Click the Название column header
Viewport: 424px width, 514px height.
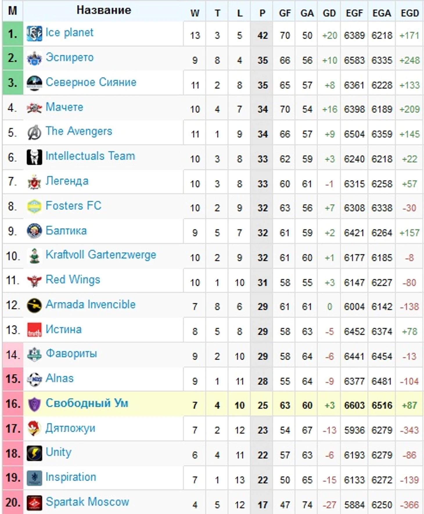(104, 10)
